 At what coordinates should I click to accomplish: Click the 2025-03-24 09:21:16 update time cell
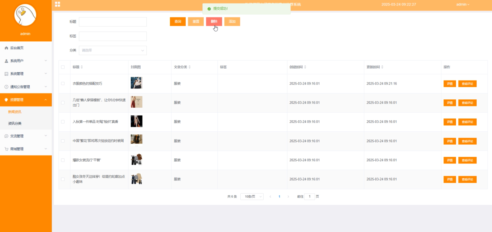382,84
